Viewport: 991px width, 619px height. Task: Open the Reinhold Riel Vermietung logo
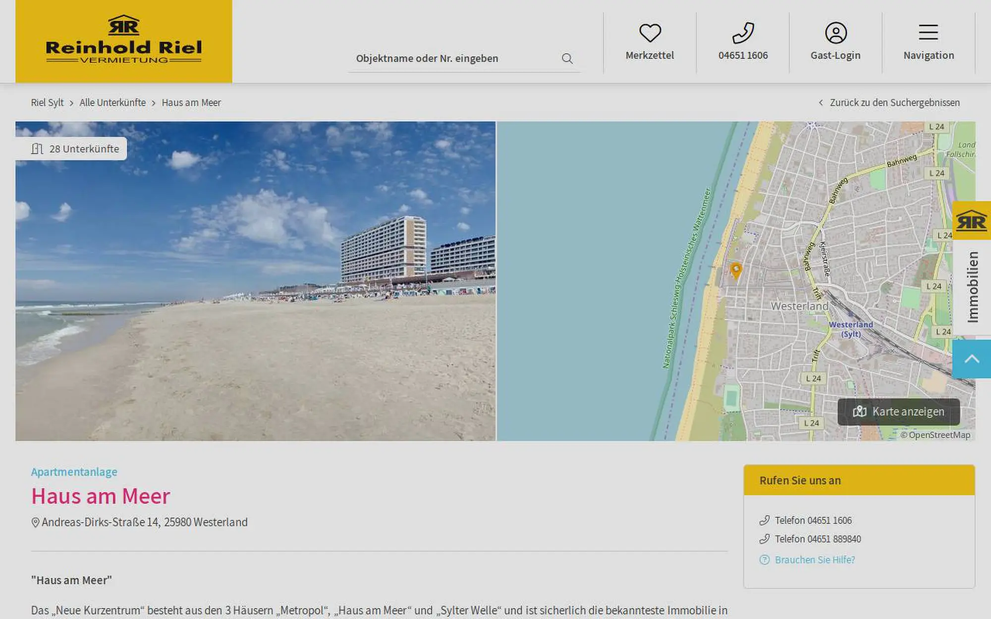pos(123,41)
